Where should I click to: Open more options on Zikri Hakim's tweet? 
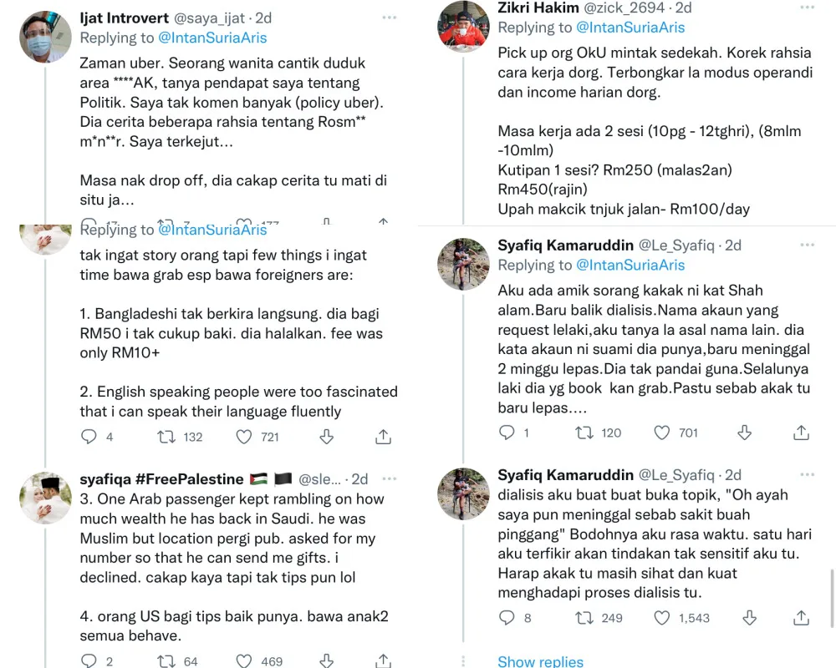coord(805,8)
